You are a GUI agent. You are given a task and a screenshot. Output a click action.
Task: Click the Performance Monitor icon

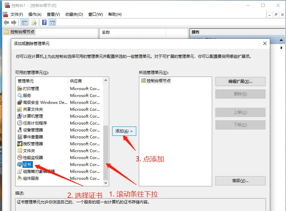(x=20, y=157)
